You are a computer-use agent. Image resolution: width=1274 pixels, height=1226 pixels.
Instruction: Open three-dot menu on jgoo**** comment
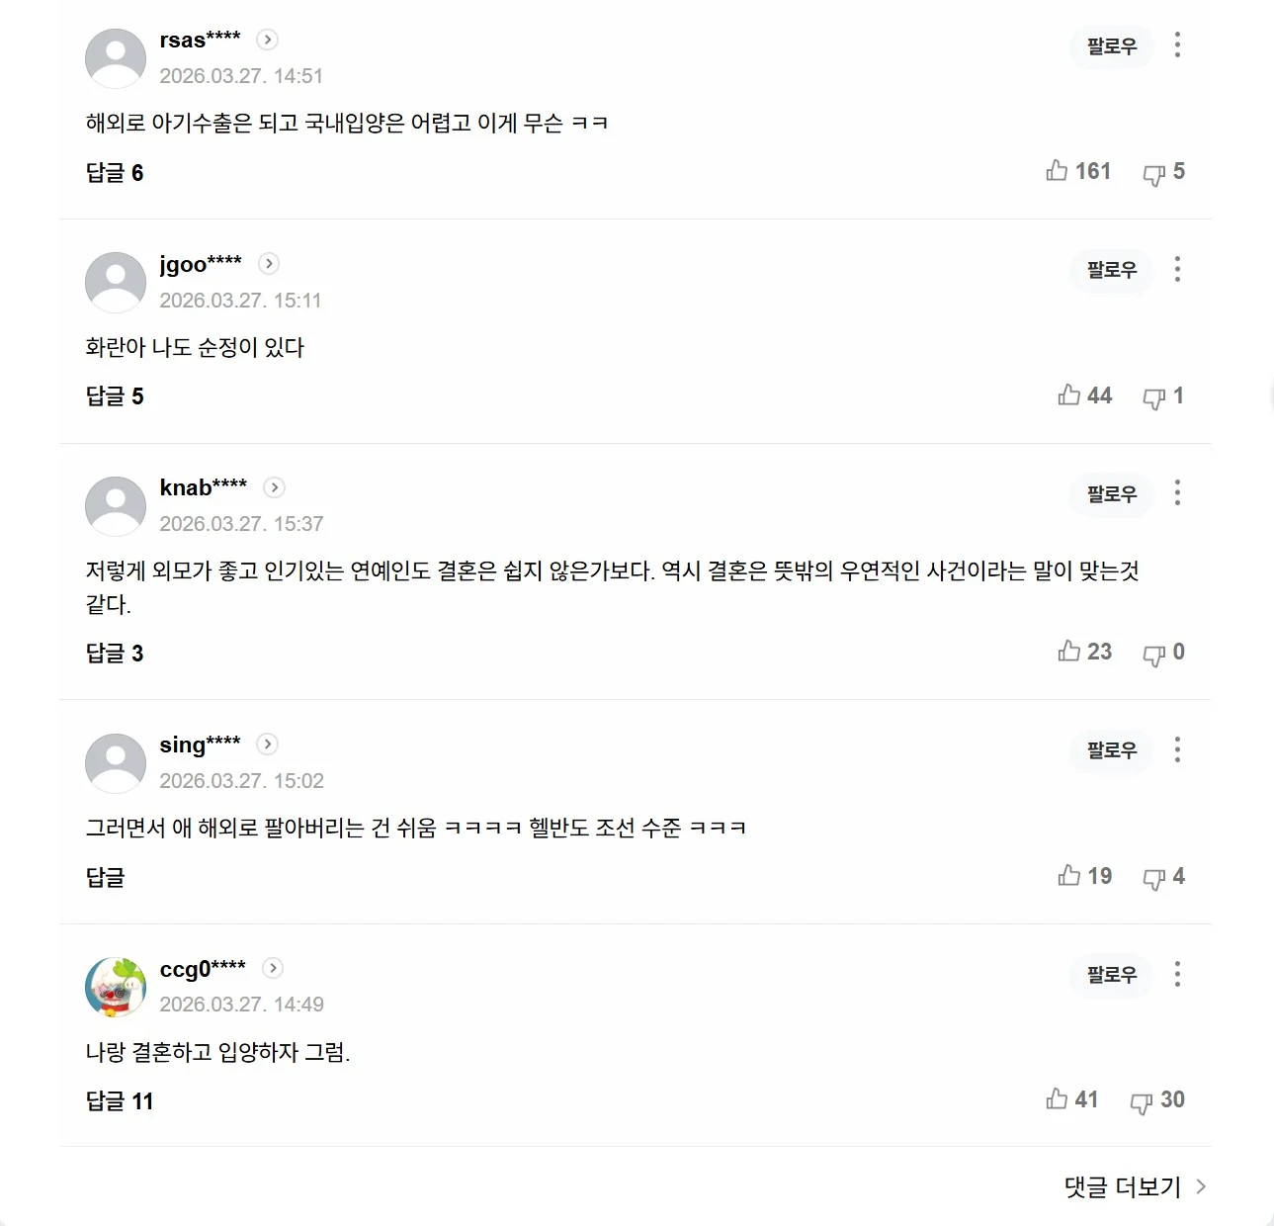pos(1177,269)
